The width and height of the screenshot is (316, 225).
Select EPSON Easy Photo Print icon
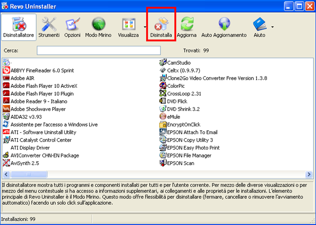(x=162, y=148)
